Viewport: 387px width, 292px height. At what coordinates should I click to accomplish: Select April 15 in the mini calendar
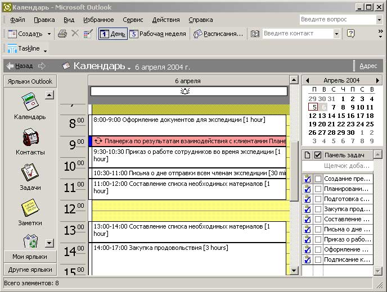[341, 116]
